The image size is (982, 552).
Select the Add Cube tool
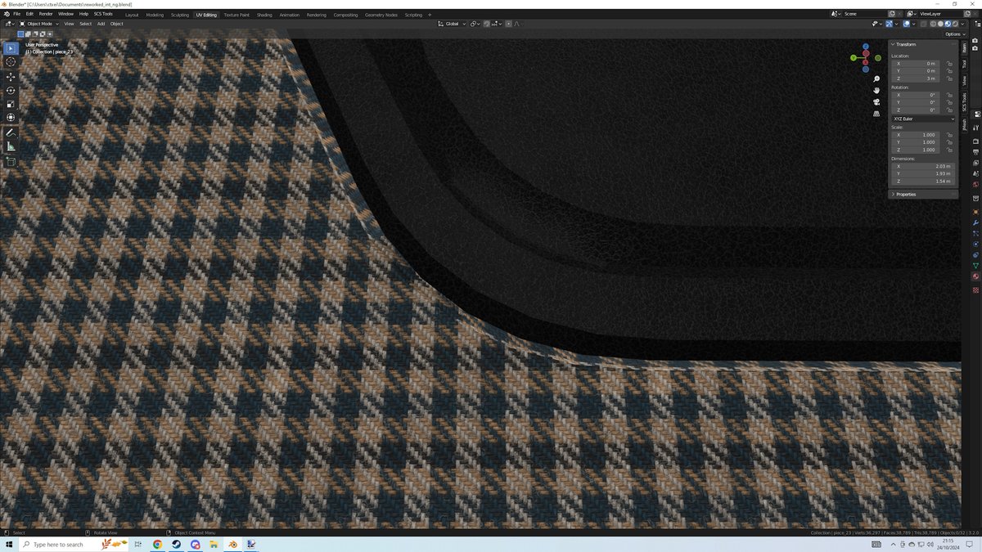[x=11, y=161]
